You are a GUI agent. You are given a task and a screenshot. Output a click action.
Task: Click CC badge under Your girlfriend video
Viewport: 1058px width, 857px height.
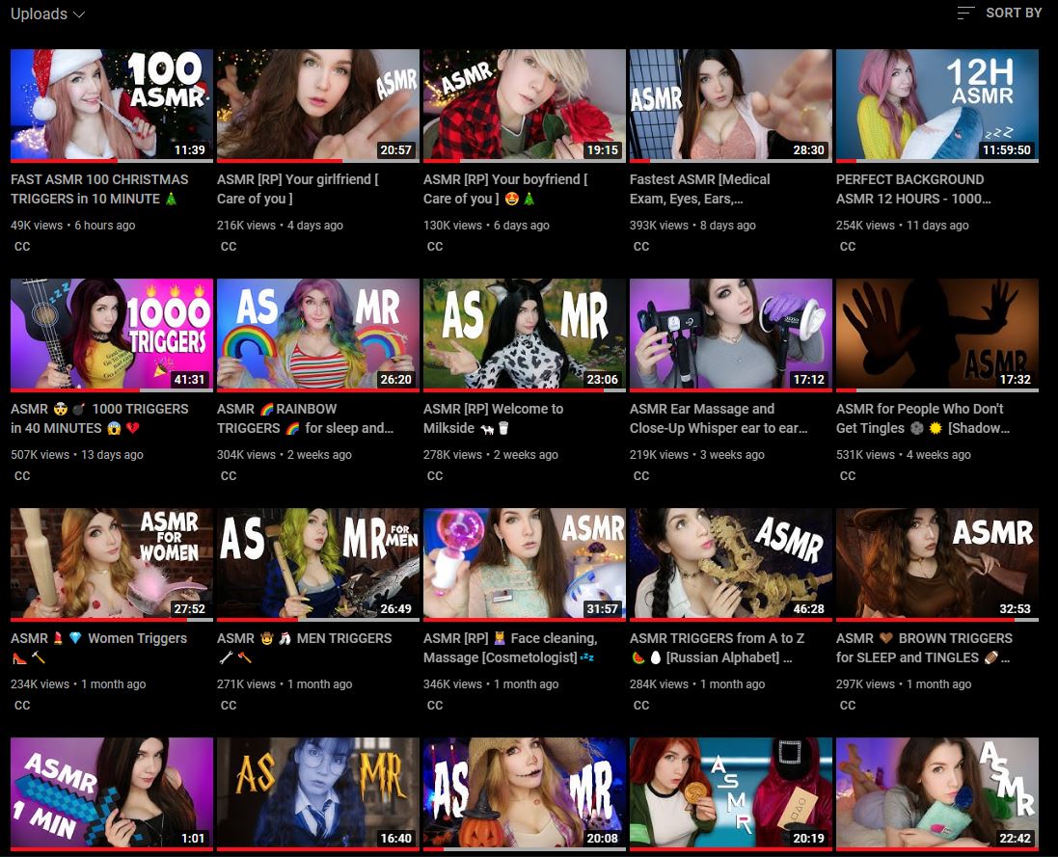(229, 246)
